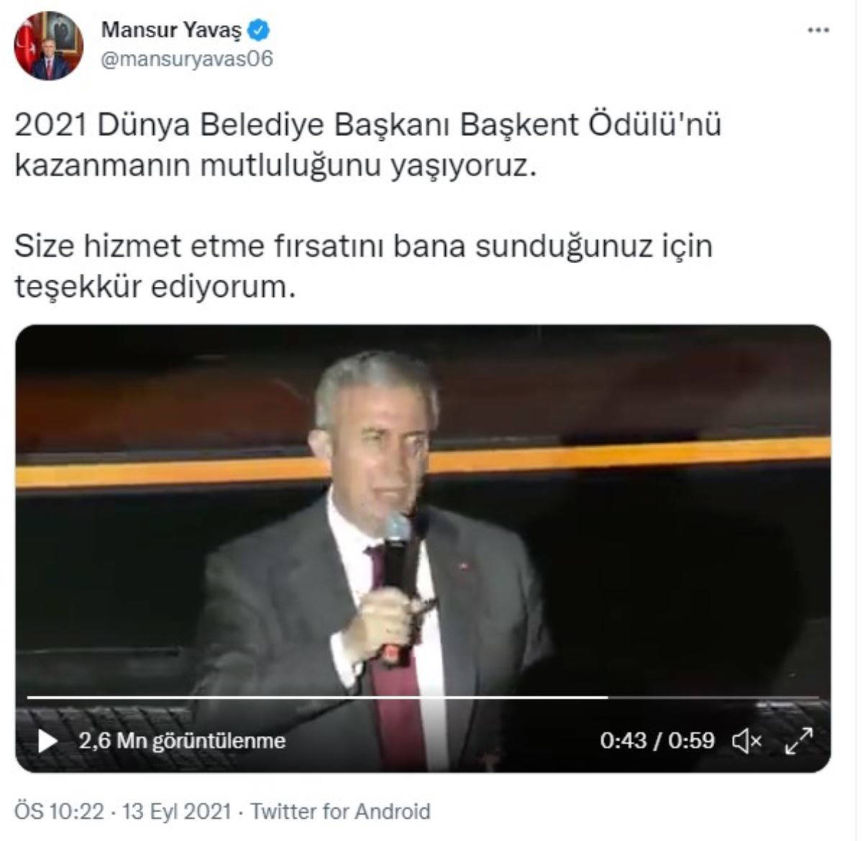Click the Twitter for Android source link

[341, 812]
